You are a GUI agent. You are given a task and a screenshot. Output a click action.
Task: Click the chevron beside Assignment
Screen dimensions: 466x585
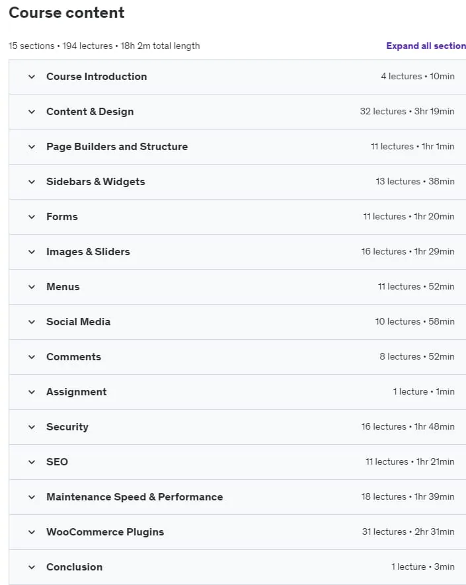(32, 392)
